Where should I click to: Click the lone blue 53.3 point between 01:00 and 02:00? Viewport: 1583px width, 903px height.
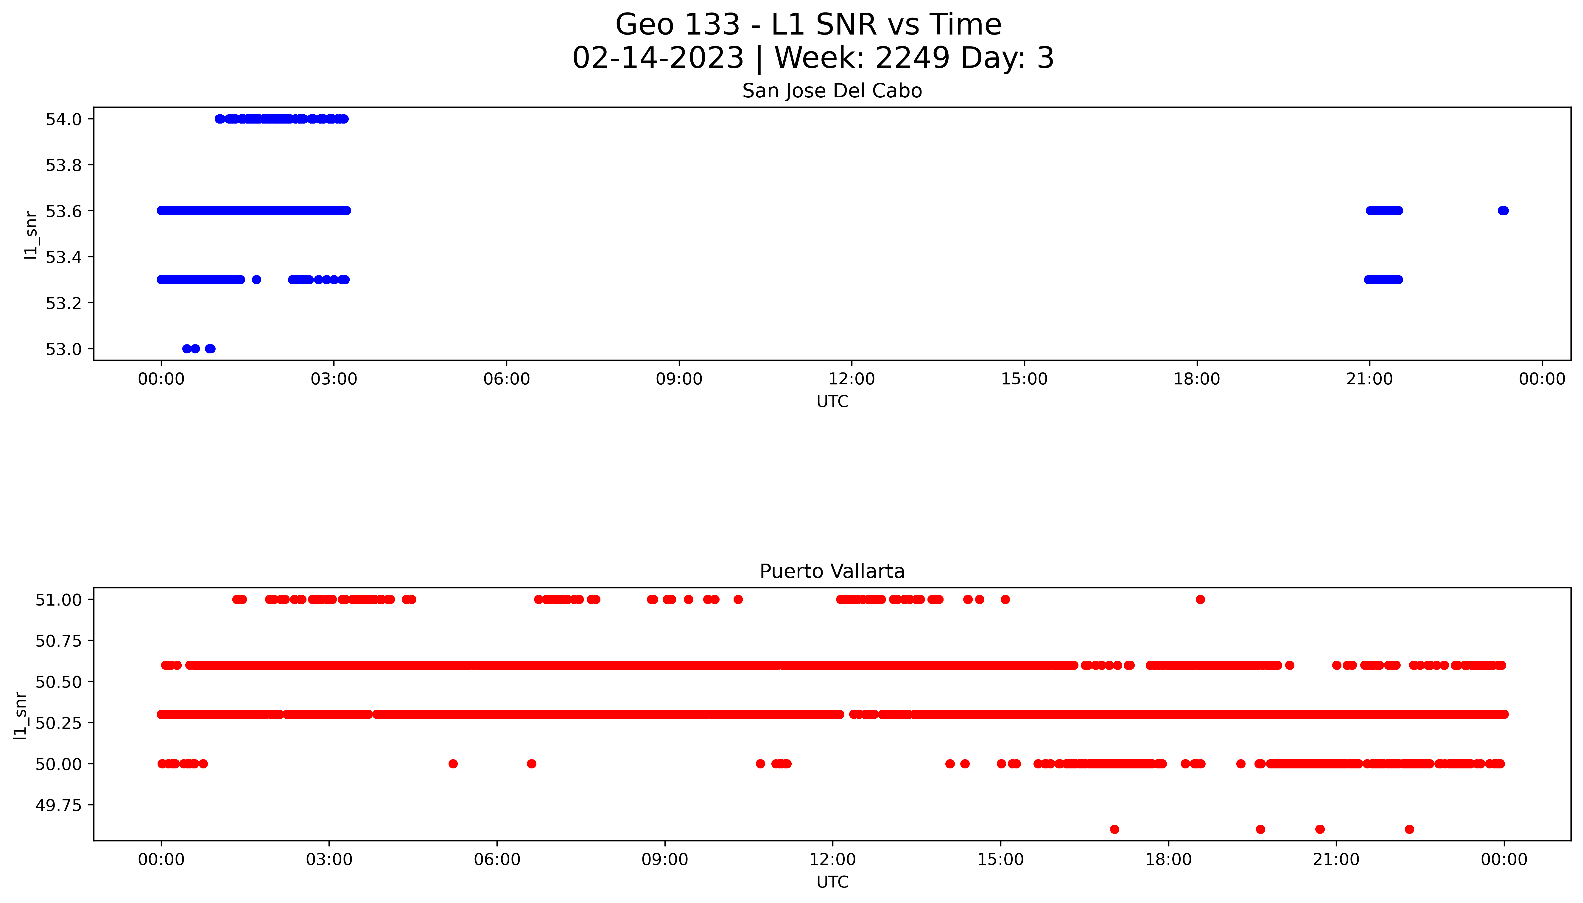click(257, 280)
